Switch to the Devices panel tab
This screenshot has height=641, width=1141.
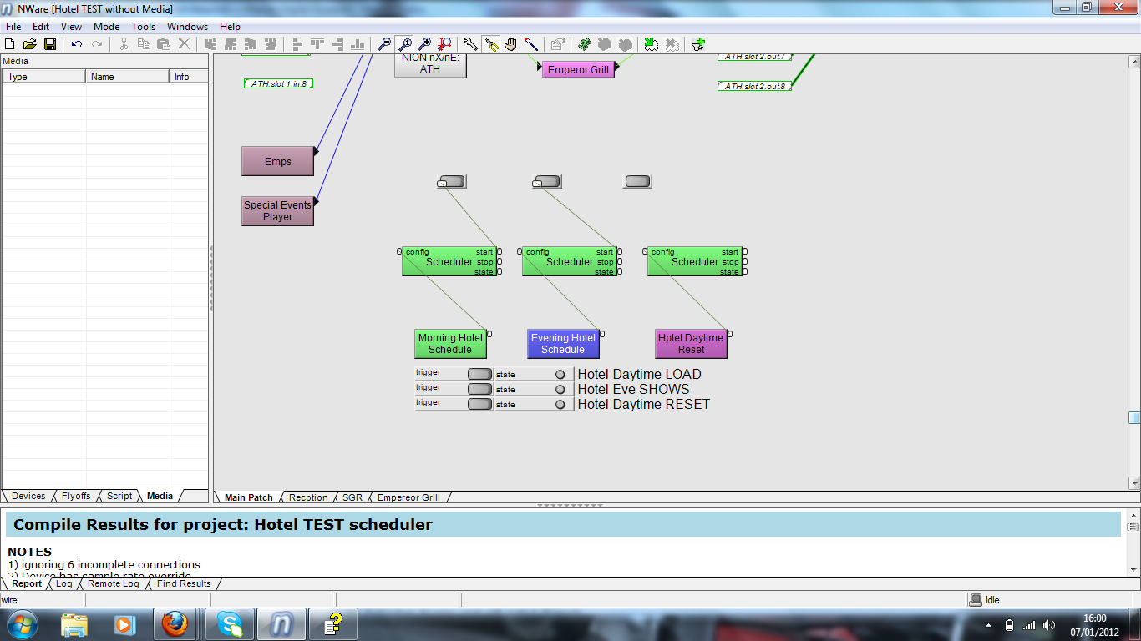click(x=28, y=496)
